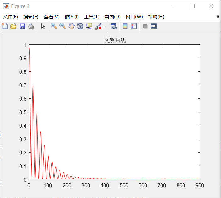Viewport: 221px width, 198px height.
Task: Select the Pan hand tool
Action: point(71,26)
